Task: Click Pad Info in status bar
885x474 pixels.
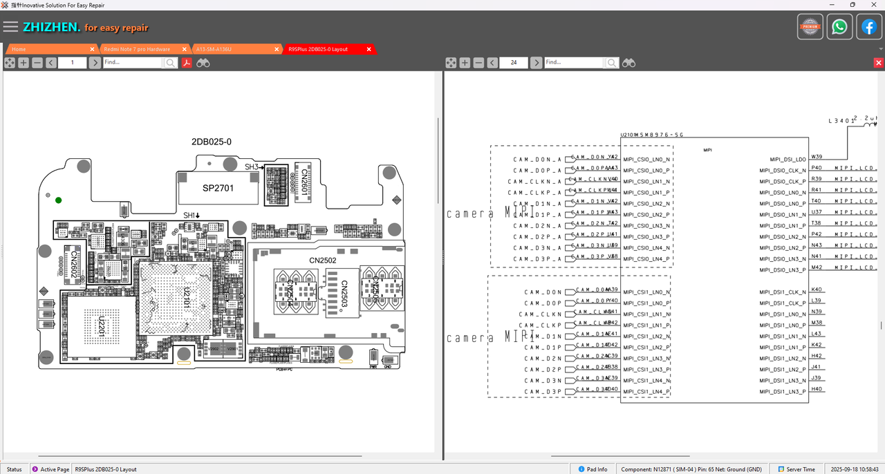Action: [x=593, y=469]
